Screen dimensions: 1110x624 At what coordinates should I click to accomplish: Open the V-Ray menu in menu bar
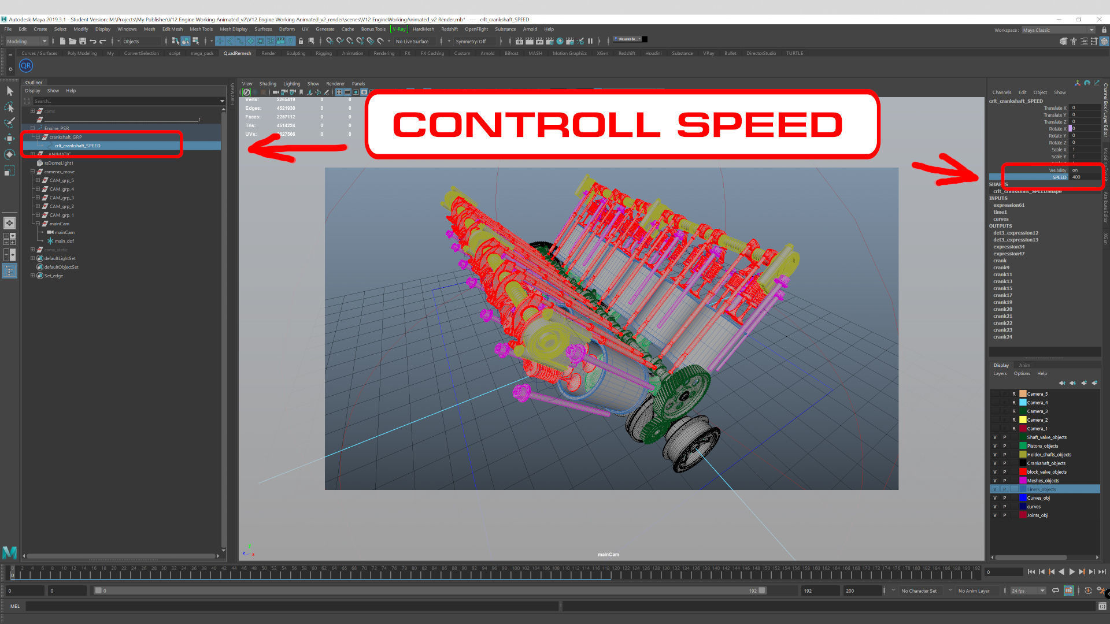pyautogui.click(x=399, y=29)
